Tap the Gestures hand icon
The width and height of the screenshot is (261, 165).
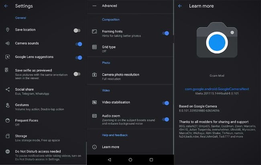tap(8, 105)
